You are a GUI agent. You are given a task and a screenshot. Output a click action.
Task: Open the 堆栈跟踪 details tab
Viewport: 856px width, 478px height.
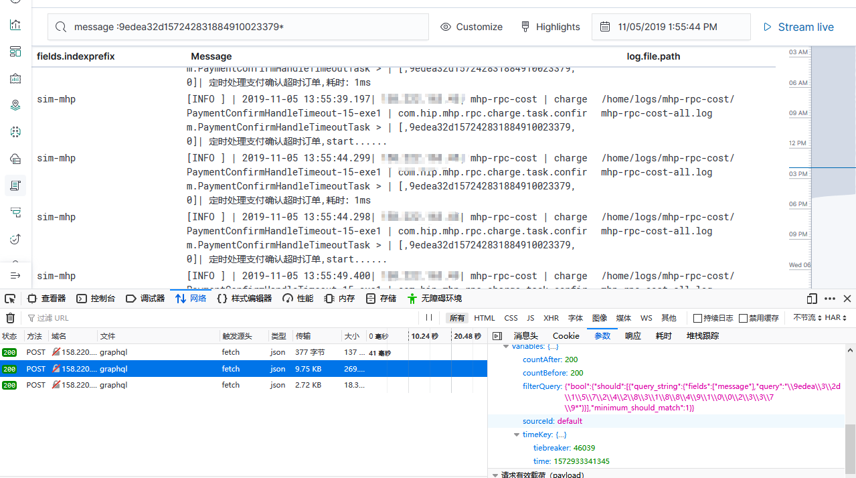(x=703, y=336)
